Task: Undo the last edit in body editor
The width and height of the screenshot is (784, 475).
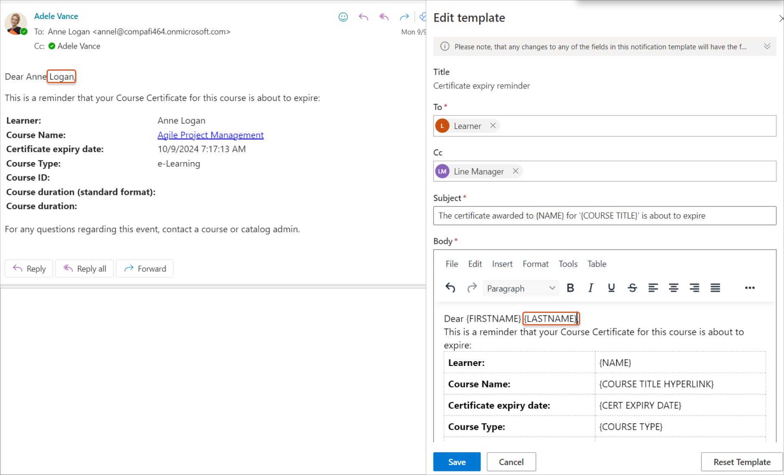Action: 450,287
